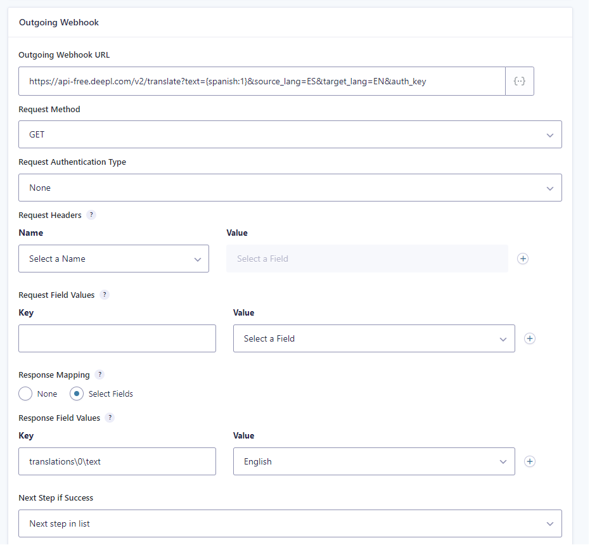
Task: Show help tooltip for Response Mapping
Action: point(99,375)
